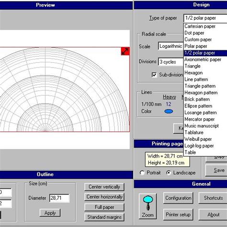
Task: Click the Diameter input field
Action: click(x=59, y=198)
